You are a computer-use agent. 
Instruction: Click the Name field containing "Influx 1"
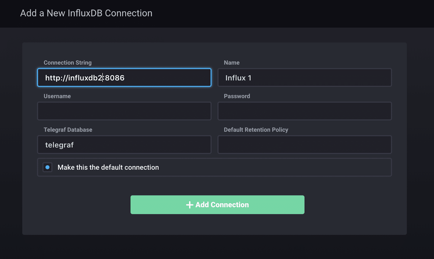[x=304, y=78]
